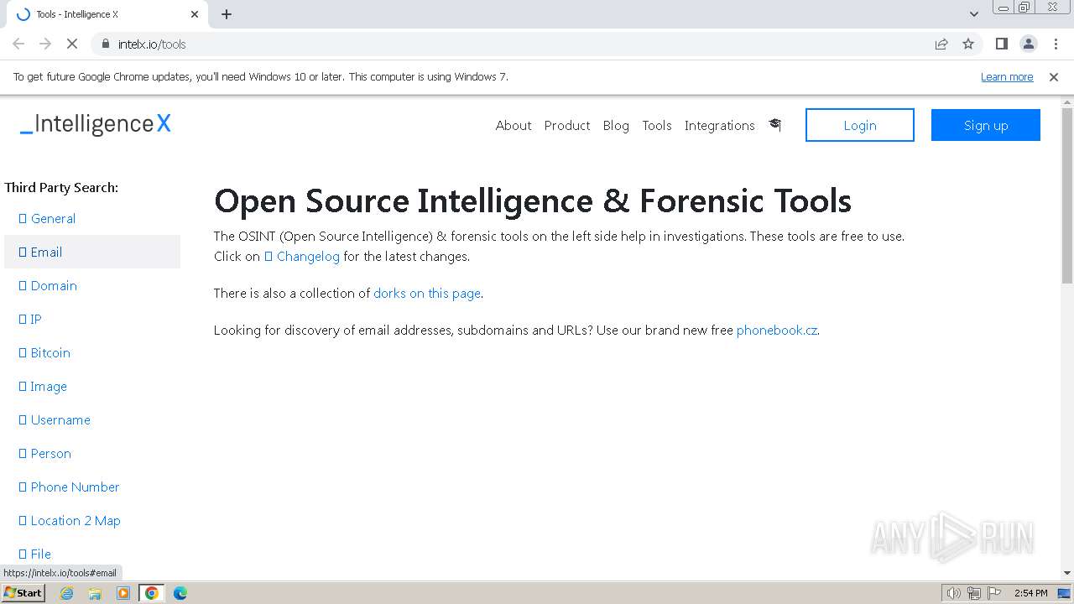Click the graduation cap icon
Viewport: 1074px width, 604px height.
coord(775,125)
